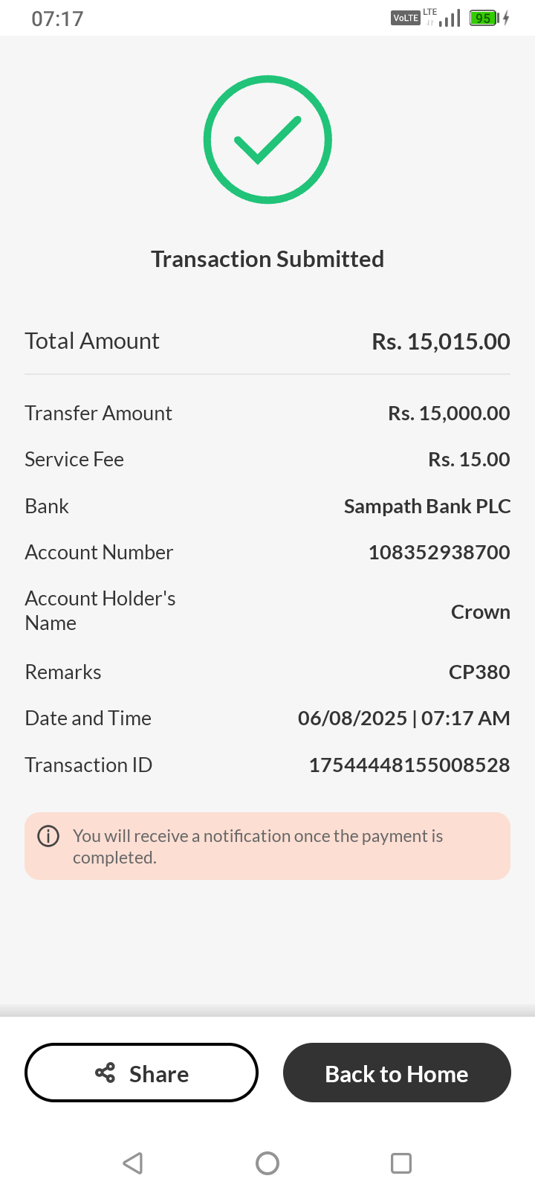Select the account number 108352938700

(439, 552)
